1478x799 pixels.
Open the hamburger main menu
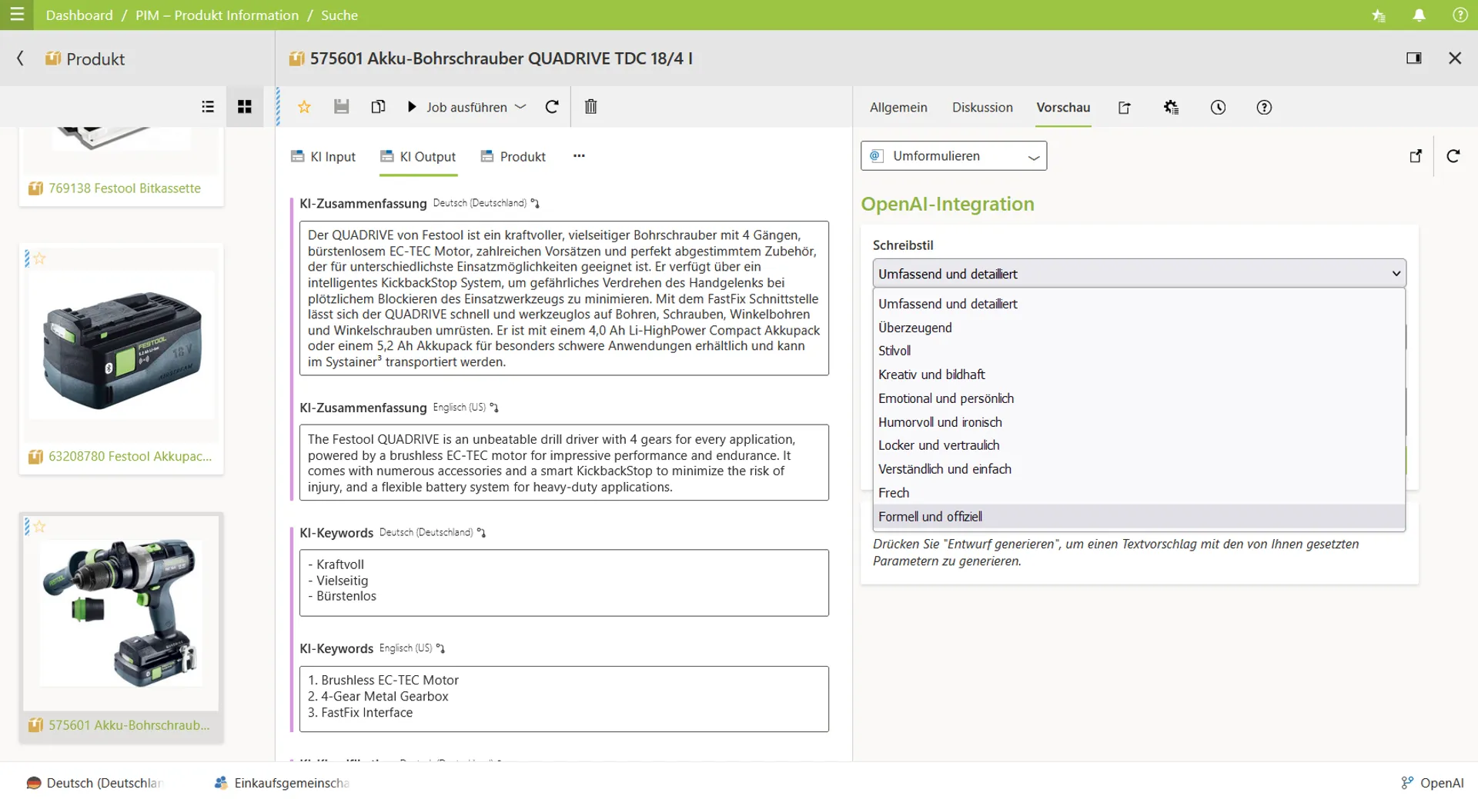pyautogui.click(x=17, y=15)
